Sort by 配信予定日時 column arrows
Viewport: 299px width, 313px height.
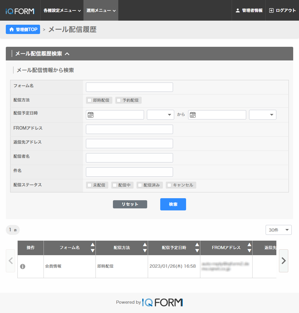pos(197,248)
